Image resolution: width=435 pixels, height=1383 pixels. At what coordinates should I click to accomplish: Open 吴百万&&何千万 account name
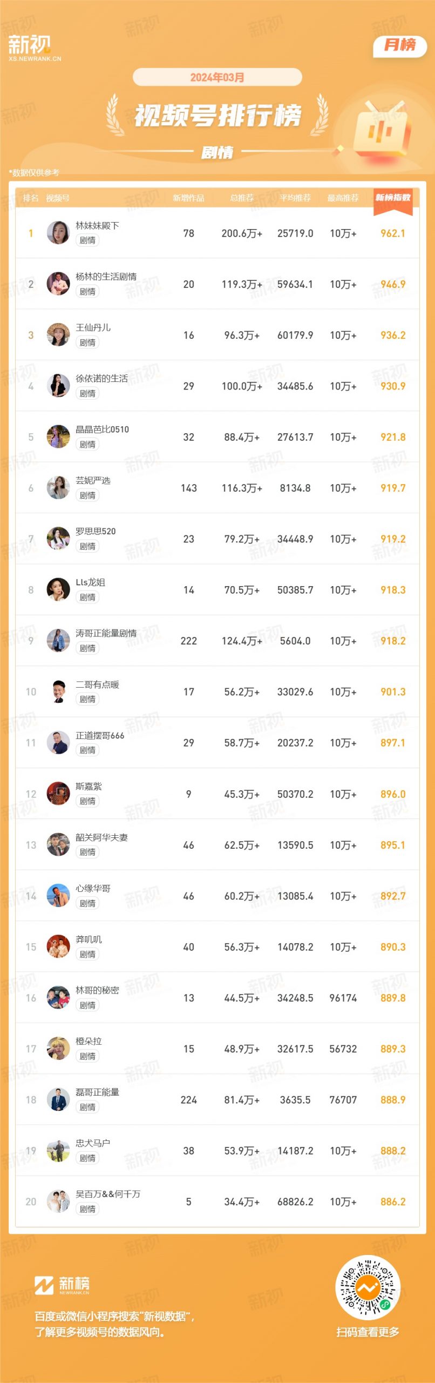108,1194
